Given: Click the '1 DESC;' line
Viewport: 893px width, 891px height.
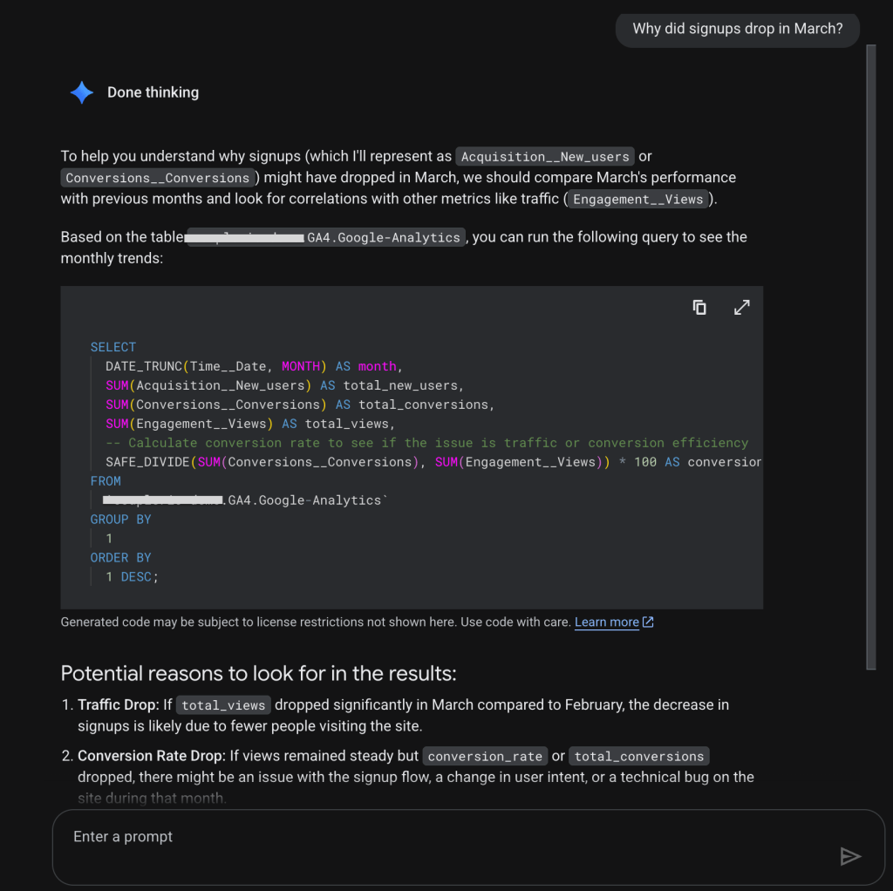Looking at the screenshot, I should click(132, 577).
